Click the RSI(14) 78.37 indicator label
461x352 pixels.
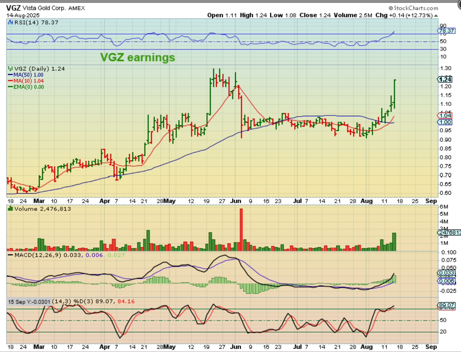coord(36,22)
